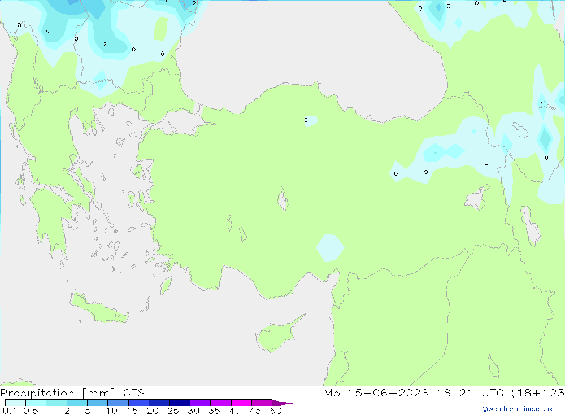Select the magenta swatch between 40 and 45

click(x=241, y=403)
